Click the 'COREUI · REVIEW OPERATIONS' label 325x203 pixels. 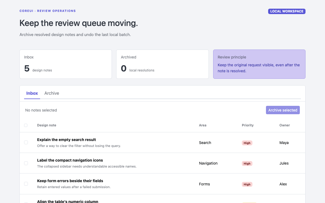[x=48, y=11]
